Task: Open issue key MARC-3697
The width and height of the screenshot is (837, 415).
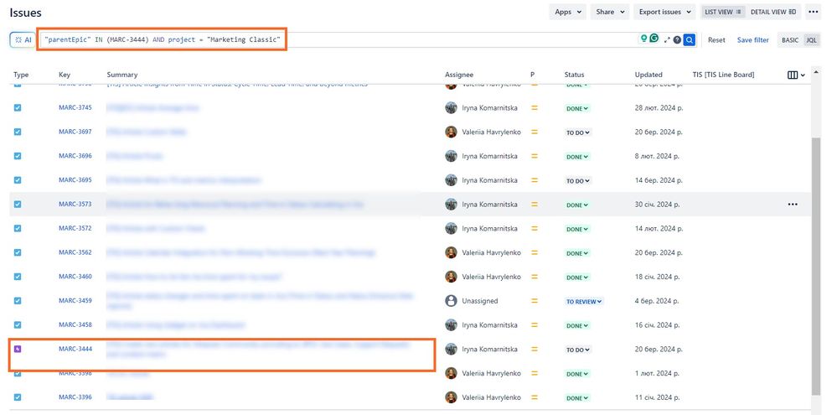Action: 75,132
